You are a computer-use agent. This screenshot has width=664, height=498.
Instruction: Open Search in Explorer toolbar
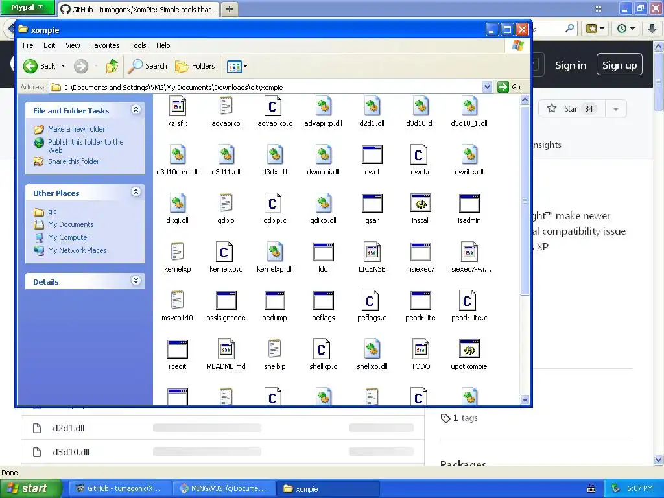click(148, 66)
